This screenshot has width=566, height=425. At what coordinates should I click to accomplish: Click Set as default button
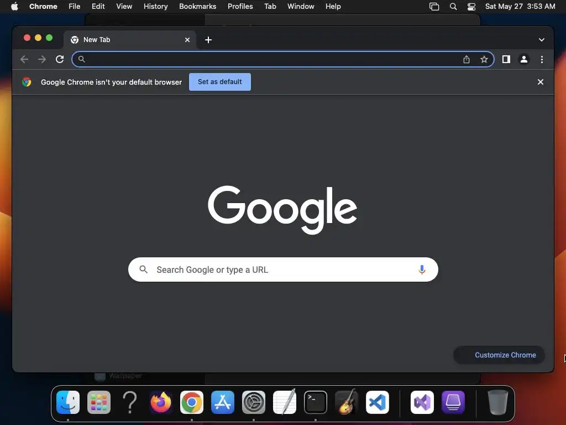point(220,82)
